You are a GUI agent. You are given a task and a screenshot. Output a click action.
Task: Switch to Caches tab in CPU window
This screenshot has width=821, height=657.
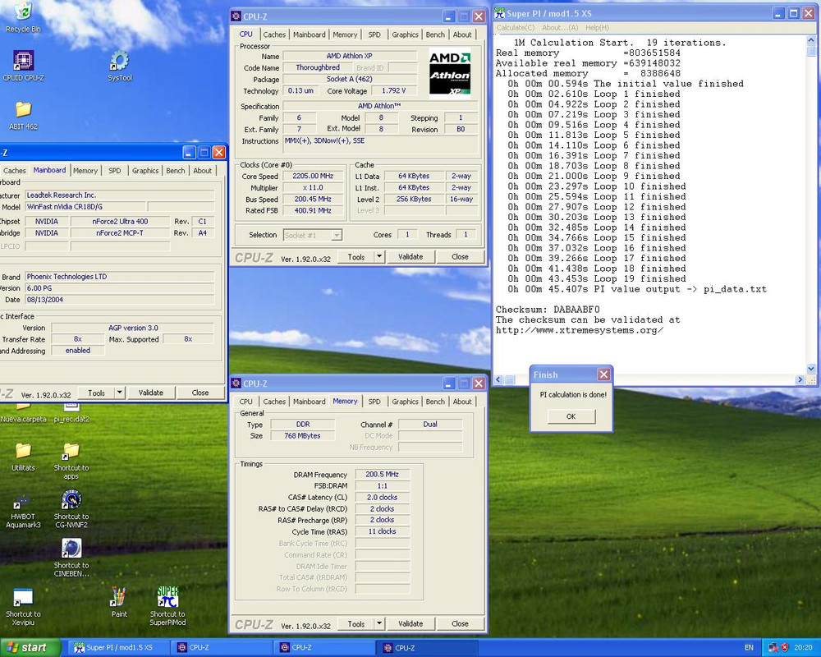[274, 34]
